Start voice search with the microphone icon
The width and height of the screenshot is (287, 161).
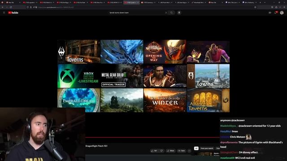[x=179, y=13]
